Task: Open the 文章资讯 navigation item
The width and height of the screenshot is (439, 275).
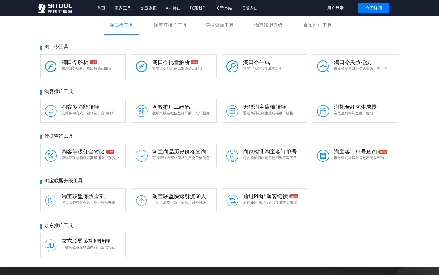Action: click(148, 8)
